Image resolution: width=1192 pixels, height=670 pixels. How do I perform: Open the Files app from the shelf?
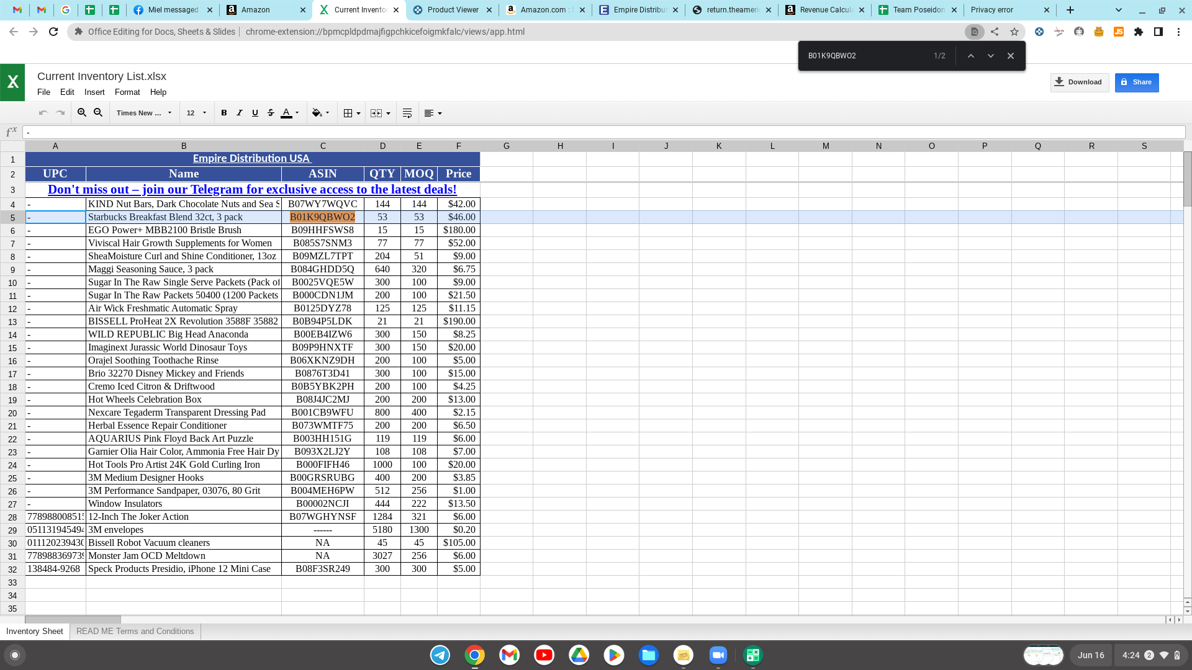click(x=649, y=655)
